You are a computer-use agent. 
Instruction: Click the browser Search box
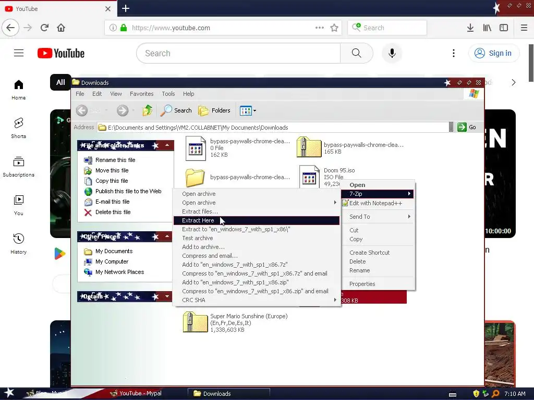point(387,28)
